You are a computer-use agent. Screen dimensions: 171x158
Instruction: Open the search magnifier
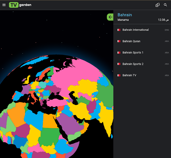165,5
